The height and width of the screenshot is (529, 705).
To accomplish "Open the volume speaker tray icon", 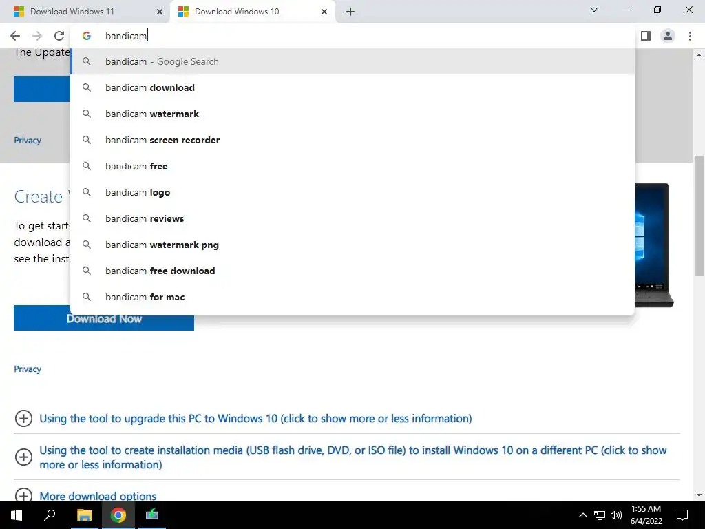I will coord(616,515).
